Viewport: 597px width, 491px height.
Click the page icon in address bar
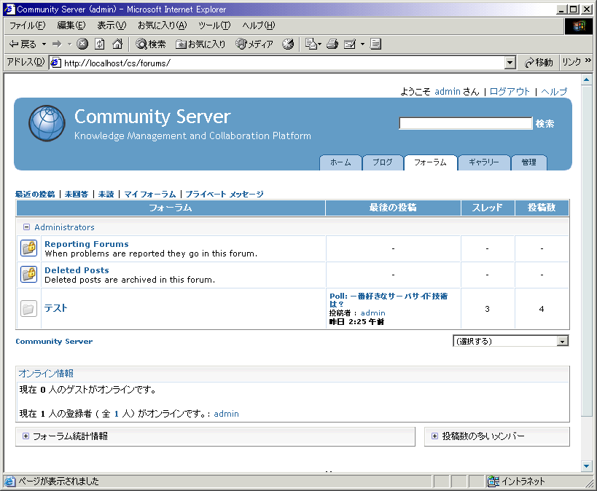(55, 63)
